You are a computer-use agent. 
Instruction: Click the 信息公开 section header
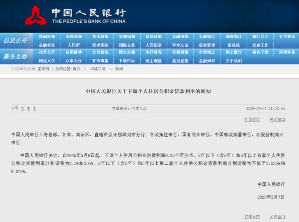[x=15, y=41]
